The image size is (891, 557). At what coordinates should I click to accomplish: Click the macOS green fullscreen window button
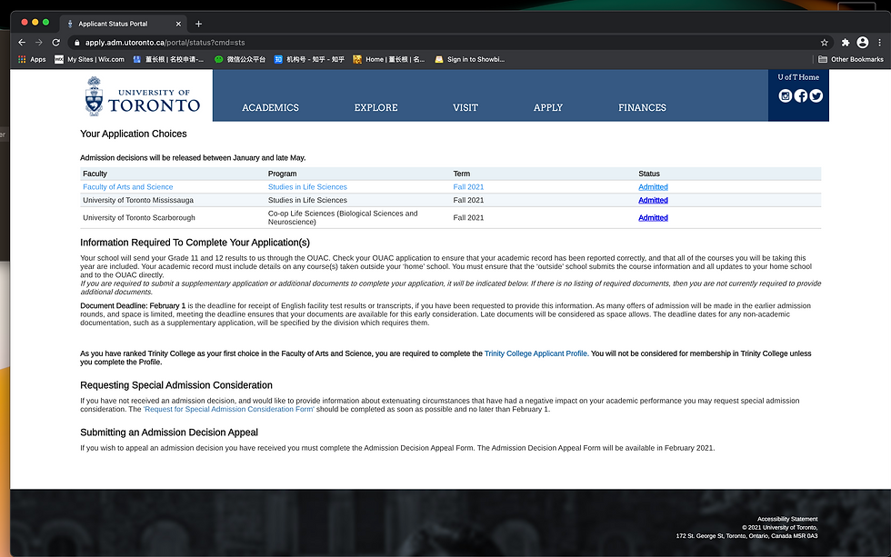click(x=46, y=22)
